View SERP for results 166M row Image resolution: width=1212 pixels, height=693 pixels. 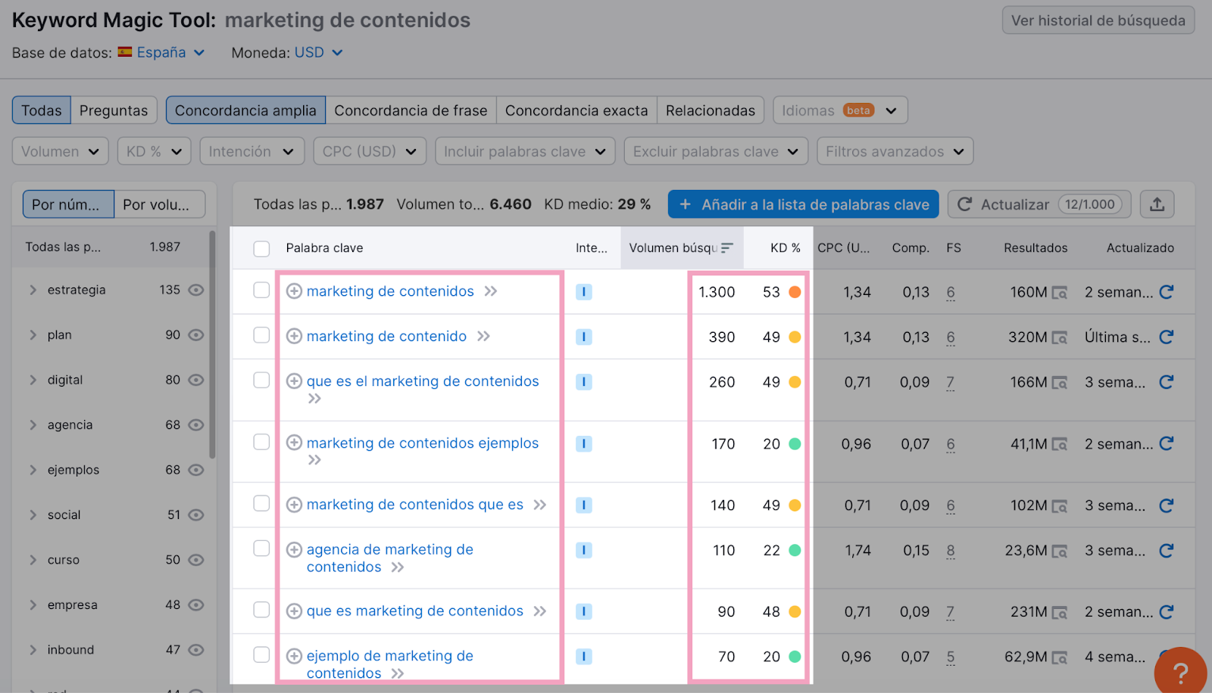1060,383
